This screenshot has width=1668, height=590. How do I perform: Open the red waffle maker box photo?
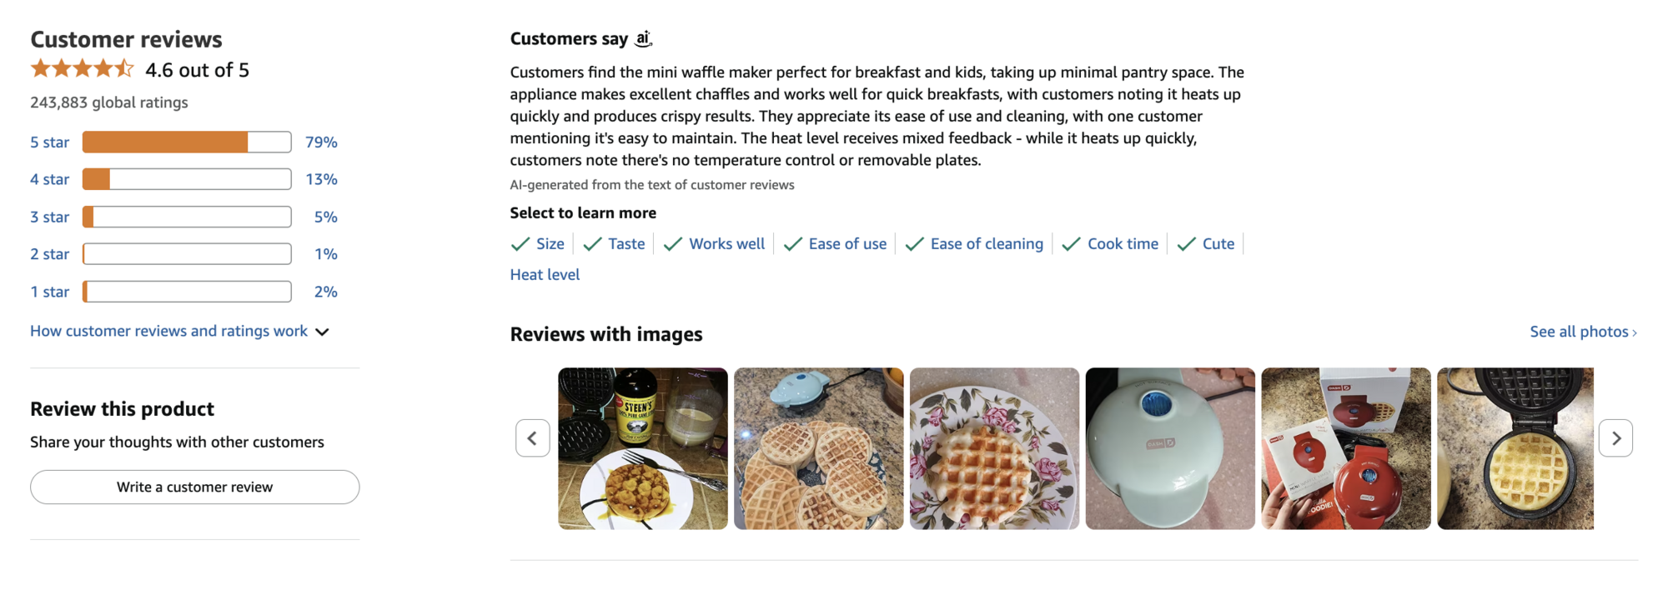pyautogui.click(x=1345, y=448)
